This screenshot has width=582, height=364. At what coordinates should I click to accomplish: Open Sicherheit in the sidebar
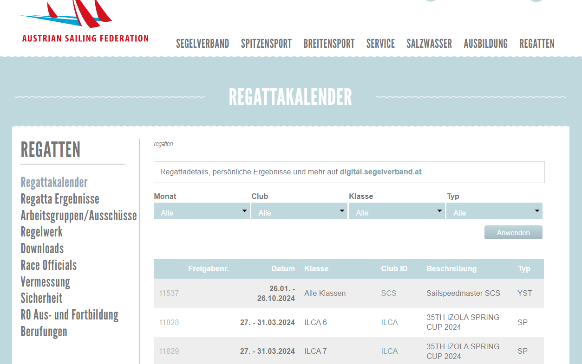pos(41,298)
